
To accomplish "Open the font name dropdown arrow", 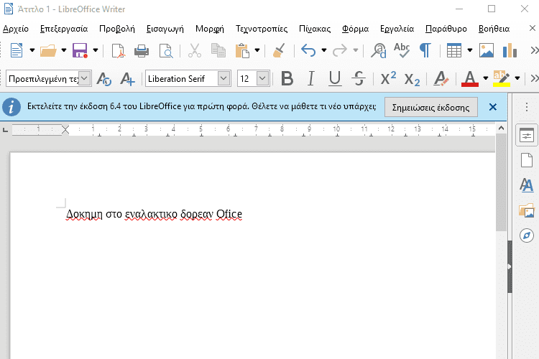I will [224, 78].
